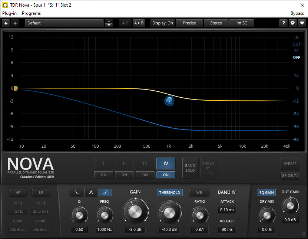Change the Precise quality mode

pos(189,23)
